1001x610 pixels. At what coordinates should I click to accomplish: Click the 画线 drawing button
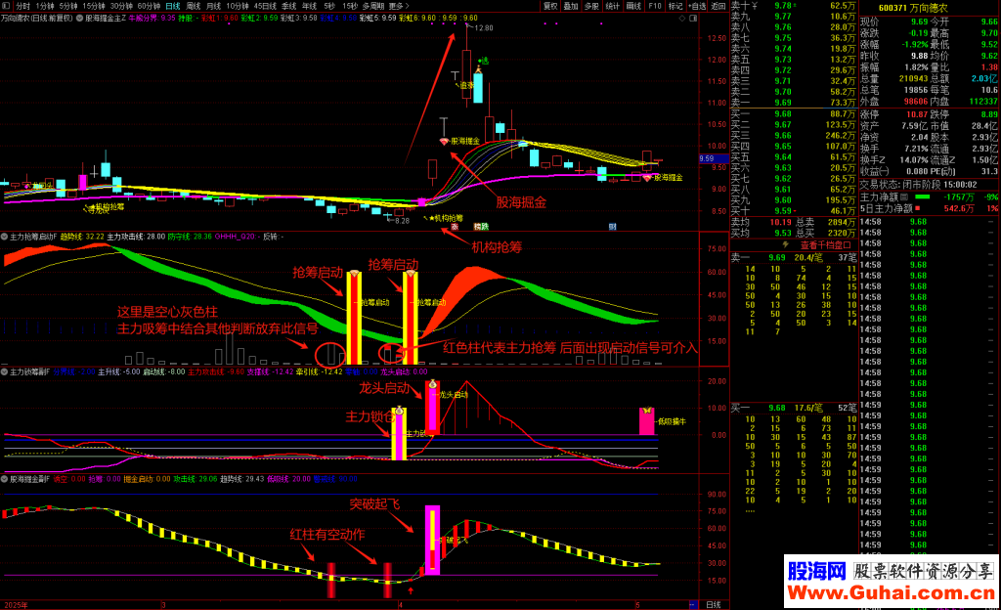point(633,6)
